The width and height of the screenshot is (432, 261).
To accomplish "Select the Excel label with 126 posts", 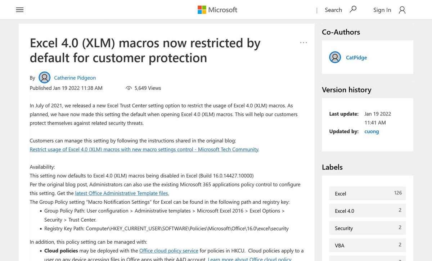I will 368,193.
